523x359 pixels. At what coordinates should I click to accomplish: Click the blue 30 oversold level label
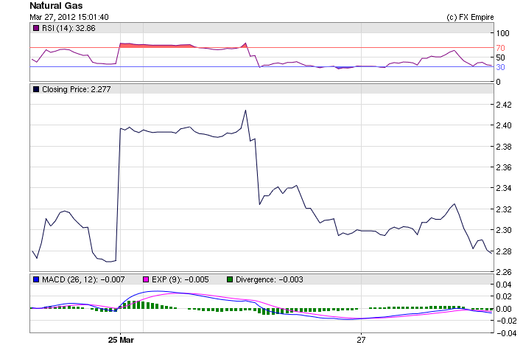[499, 67]
